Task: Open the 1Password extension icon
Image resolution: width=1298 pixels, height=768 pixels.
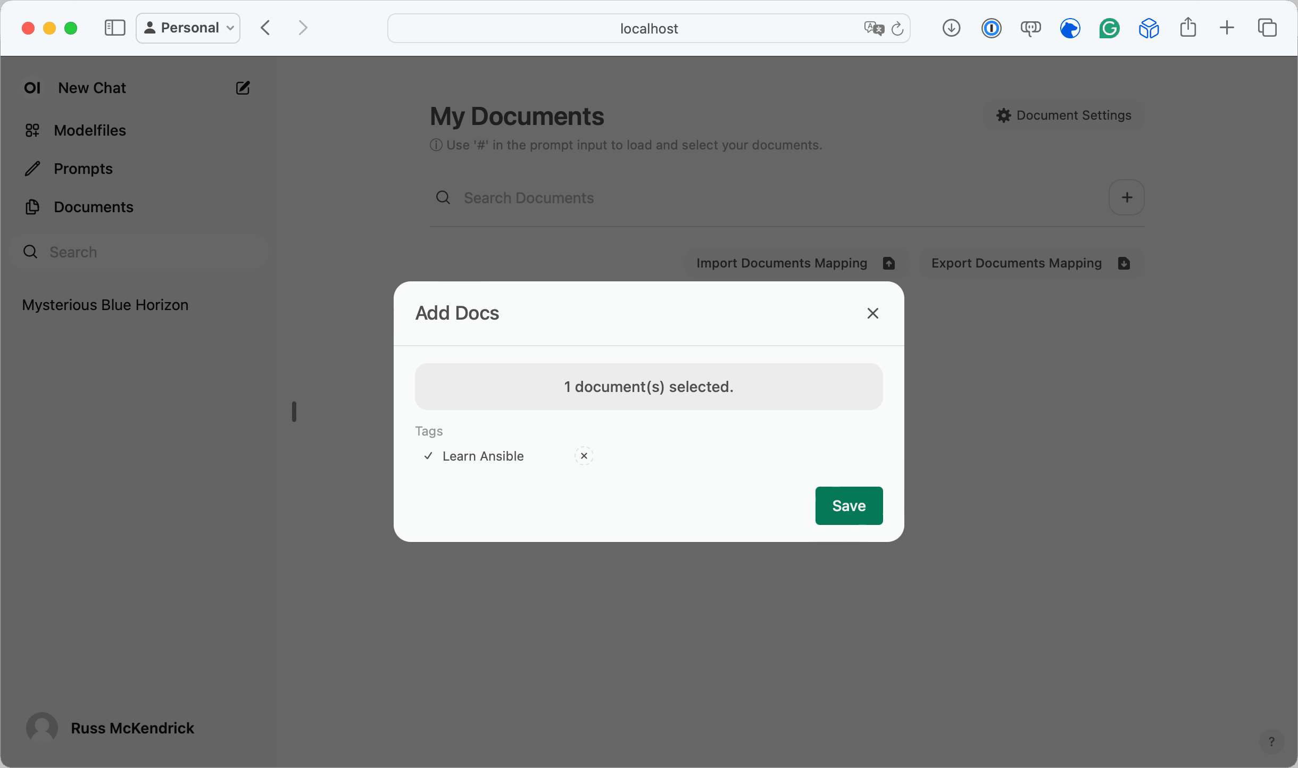Action: pyautogui.click(x=991, y=28)
